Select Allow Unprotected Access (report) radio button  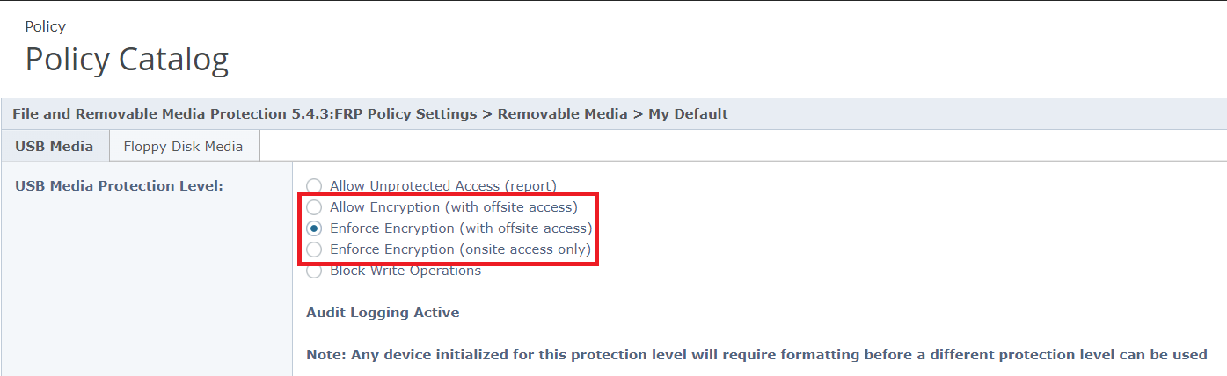pyautogui.click(x=314, y=186)
